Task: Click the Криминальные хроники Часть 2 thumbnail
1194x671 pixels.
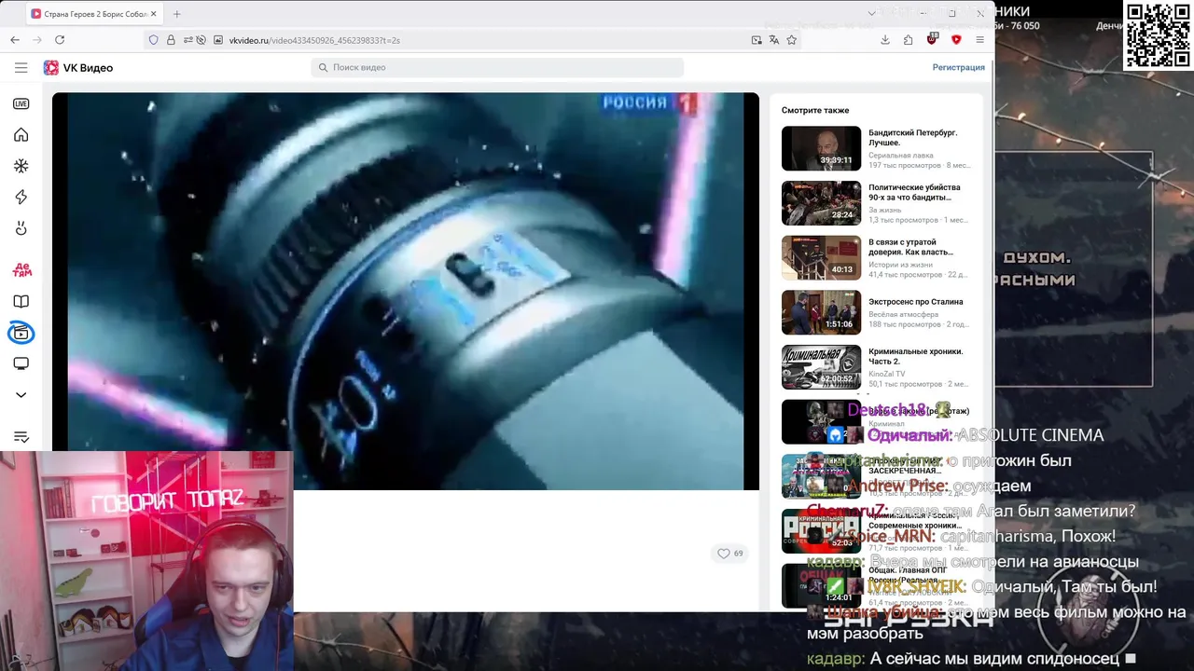Action: tap(821, 367)
